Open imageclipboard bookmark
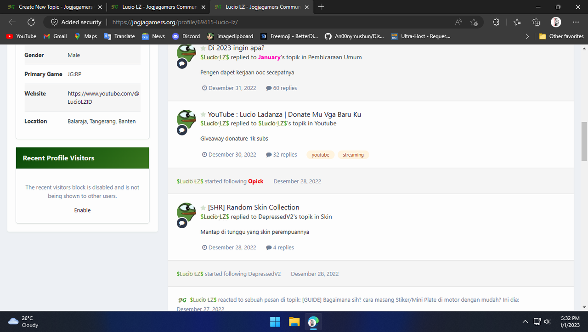Screen dimensions: 588x332 (230, 36)
